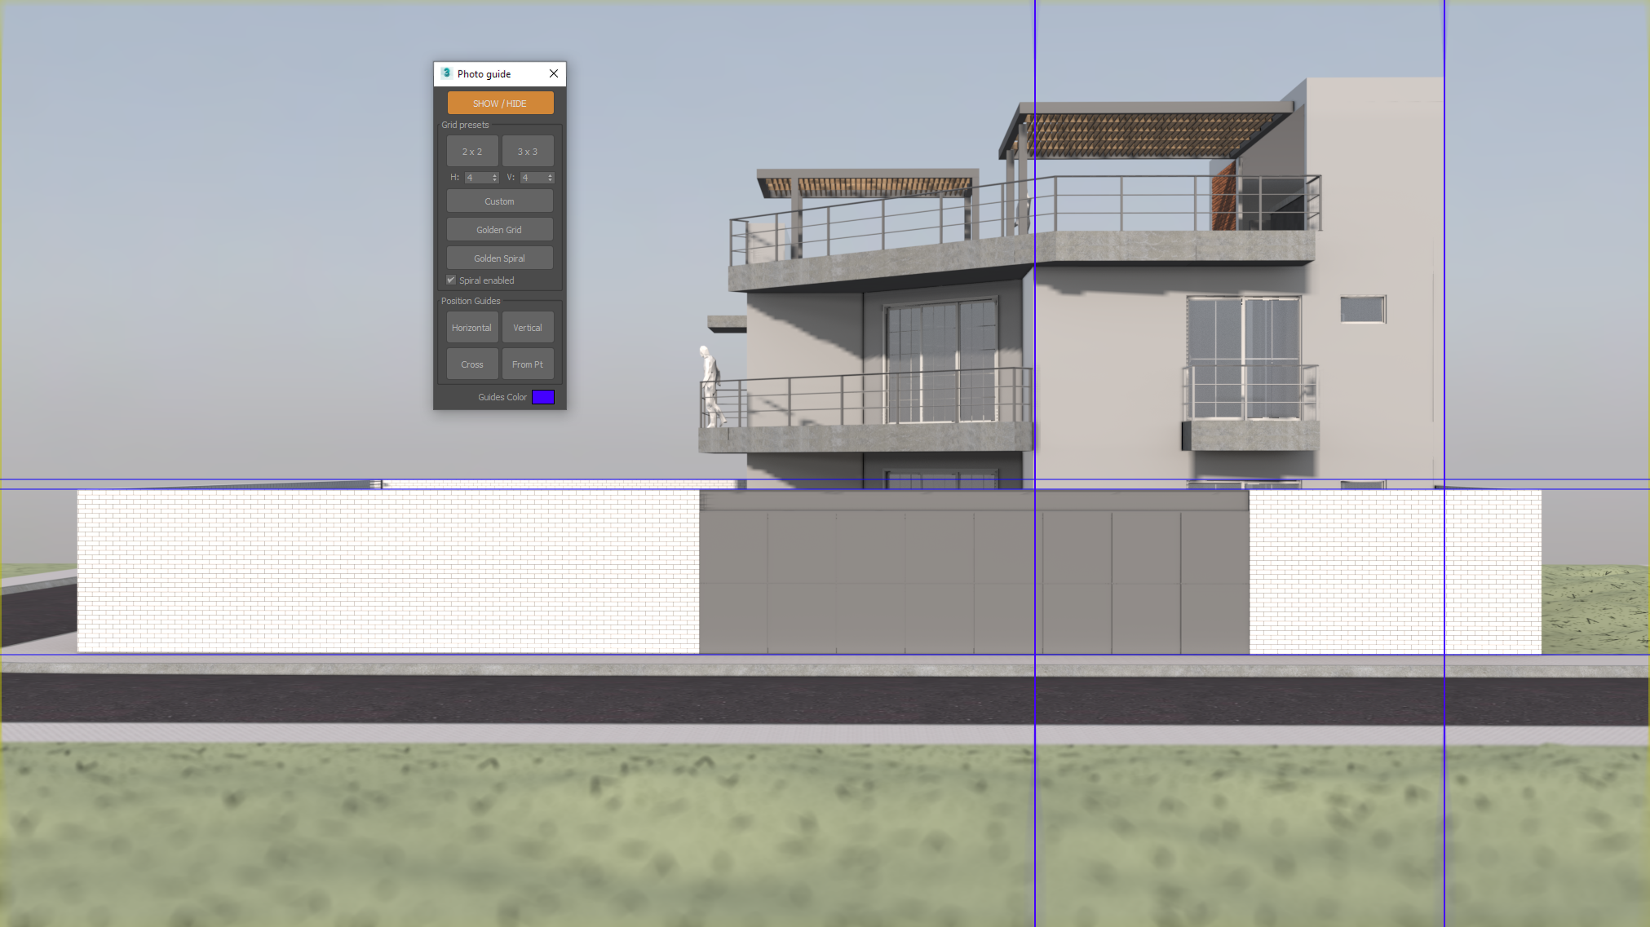Click the V value input field
Screen dimensions: 1650x927
[x=533, y=178]
